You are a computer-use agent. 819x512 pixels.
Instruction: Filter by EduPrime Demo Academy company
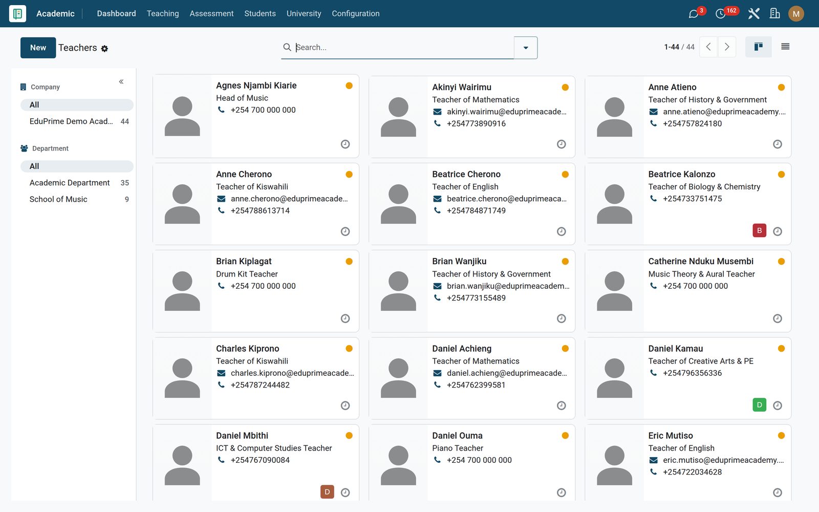[x=77, y=121]
